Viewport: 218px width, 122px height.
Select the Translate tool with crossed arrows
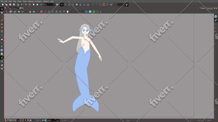(62, 4)
